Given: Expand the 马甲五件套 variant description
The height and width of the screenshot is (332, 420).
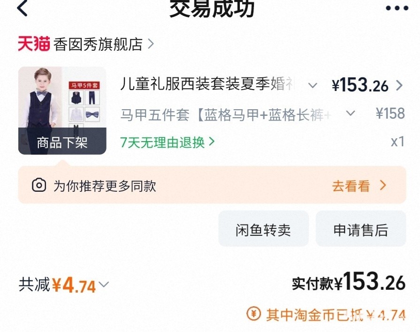Looking at the screenshot, I should [351, 113].
